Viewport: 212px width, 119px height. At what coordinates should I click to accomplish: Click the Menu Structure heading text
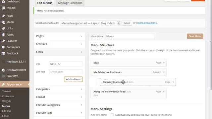pos(102,45)
